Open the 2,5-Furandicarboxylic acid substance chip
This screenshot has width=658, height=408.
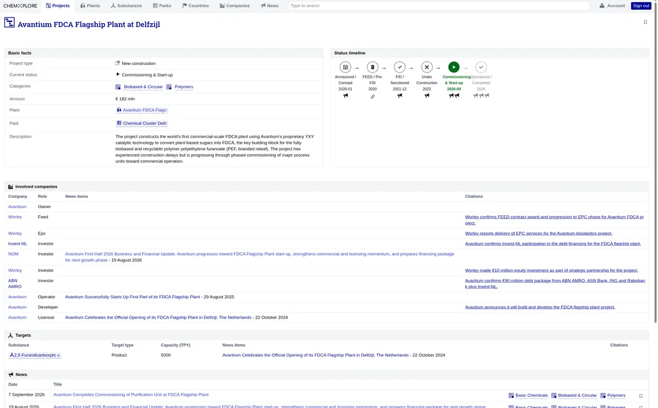coord(35,355)
